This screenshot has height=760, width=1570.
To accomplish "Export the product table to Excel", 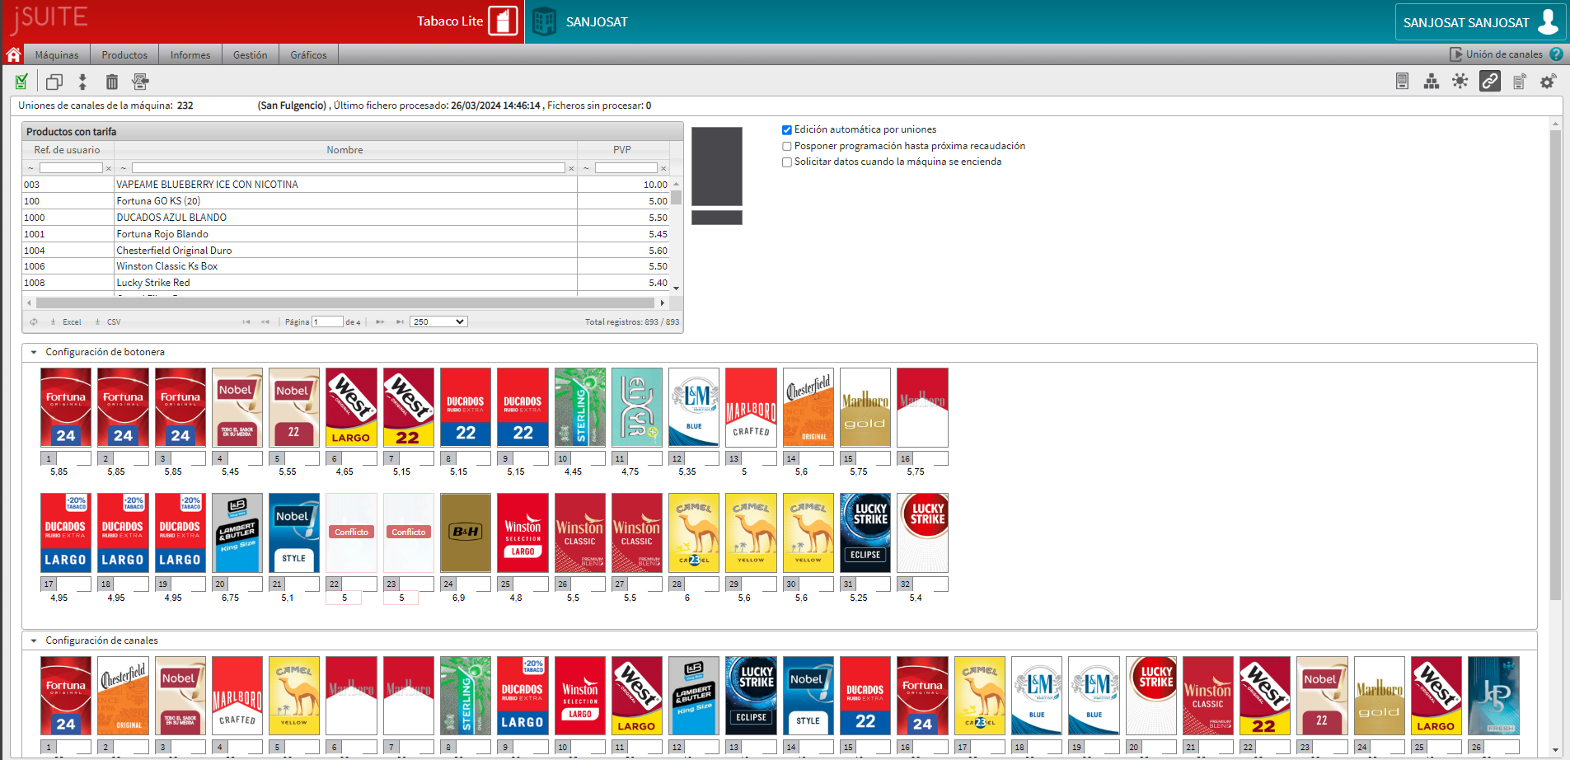I will [x=66, y=322].
